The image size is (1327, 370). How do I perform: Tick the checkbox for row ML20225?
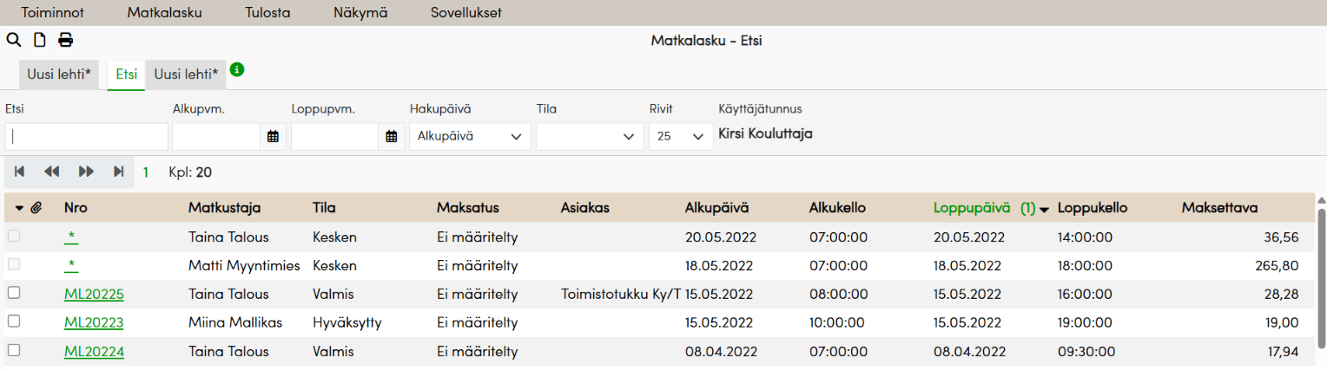13,293
